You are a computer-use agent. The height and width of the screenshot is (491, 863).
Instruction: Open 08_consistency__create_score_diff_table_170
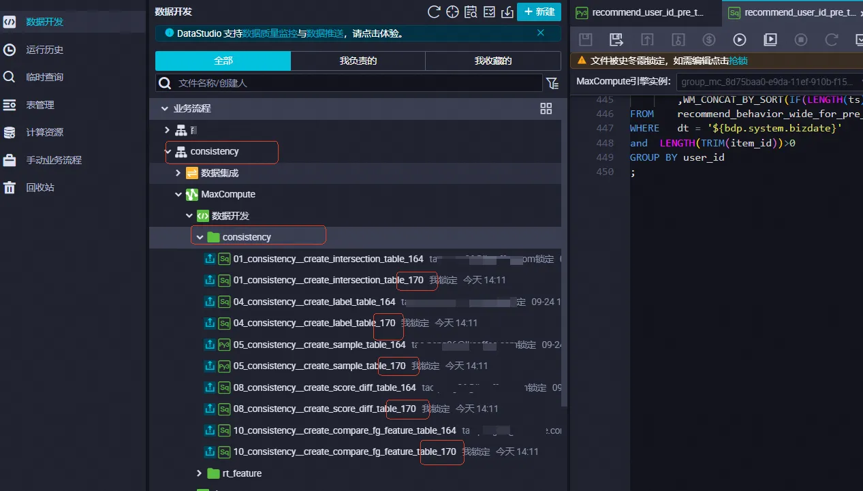pos(324,409)
